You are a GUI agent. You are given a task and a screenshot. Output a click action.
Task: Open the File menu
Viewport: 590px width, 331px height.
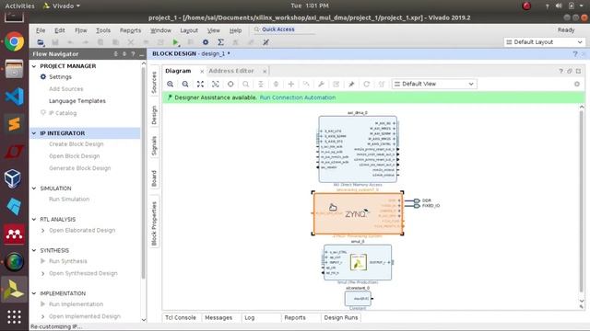[x=41, y=30]
